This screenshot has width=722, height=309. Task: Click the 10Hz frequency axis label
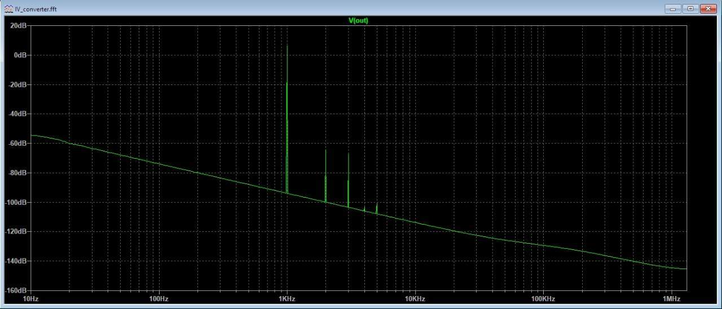pos(30,298)
